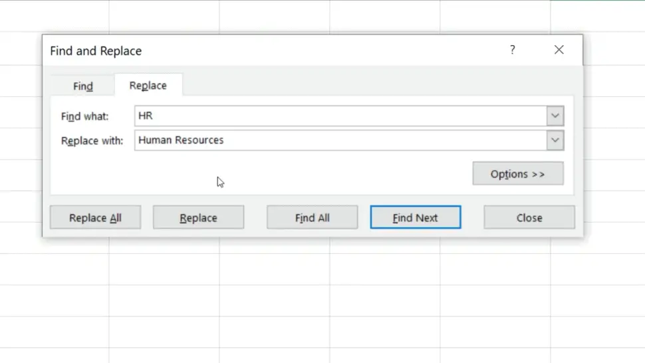Open the 'Find what' dropdown arrow
The image size is (645, 363).
555,116
